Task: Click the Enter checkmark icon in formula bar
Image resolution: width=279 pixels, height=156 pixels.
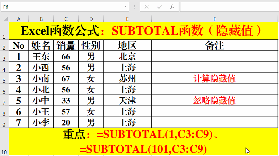Action: click(159, 7)
